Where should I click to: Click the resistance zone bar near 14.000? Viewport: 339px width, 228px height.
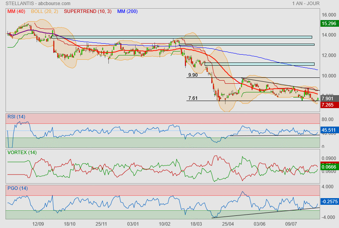coord(182,37)
